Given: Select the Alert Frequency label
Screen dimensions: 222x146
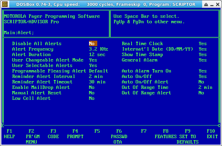Looking at the screenshot, I should tap(33, 49).
